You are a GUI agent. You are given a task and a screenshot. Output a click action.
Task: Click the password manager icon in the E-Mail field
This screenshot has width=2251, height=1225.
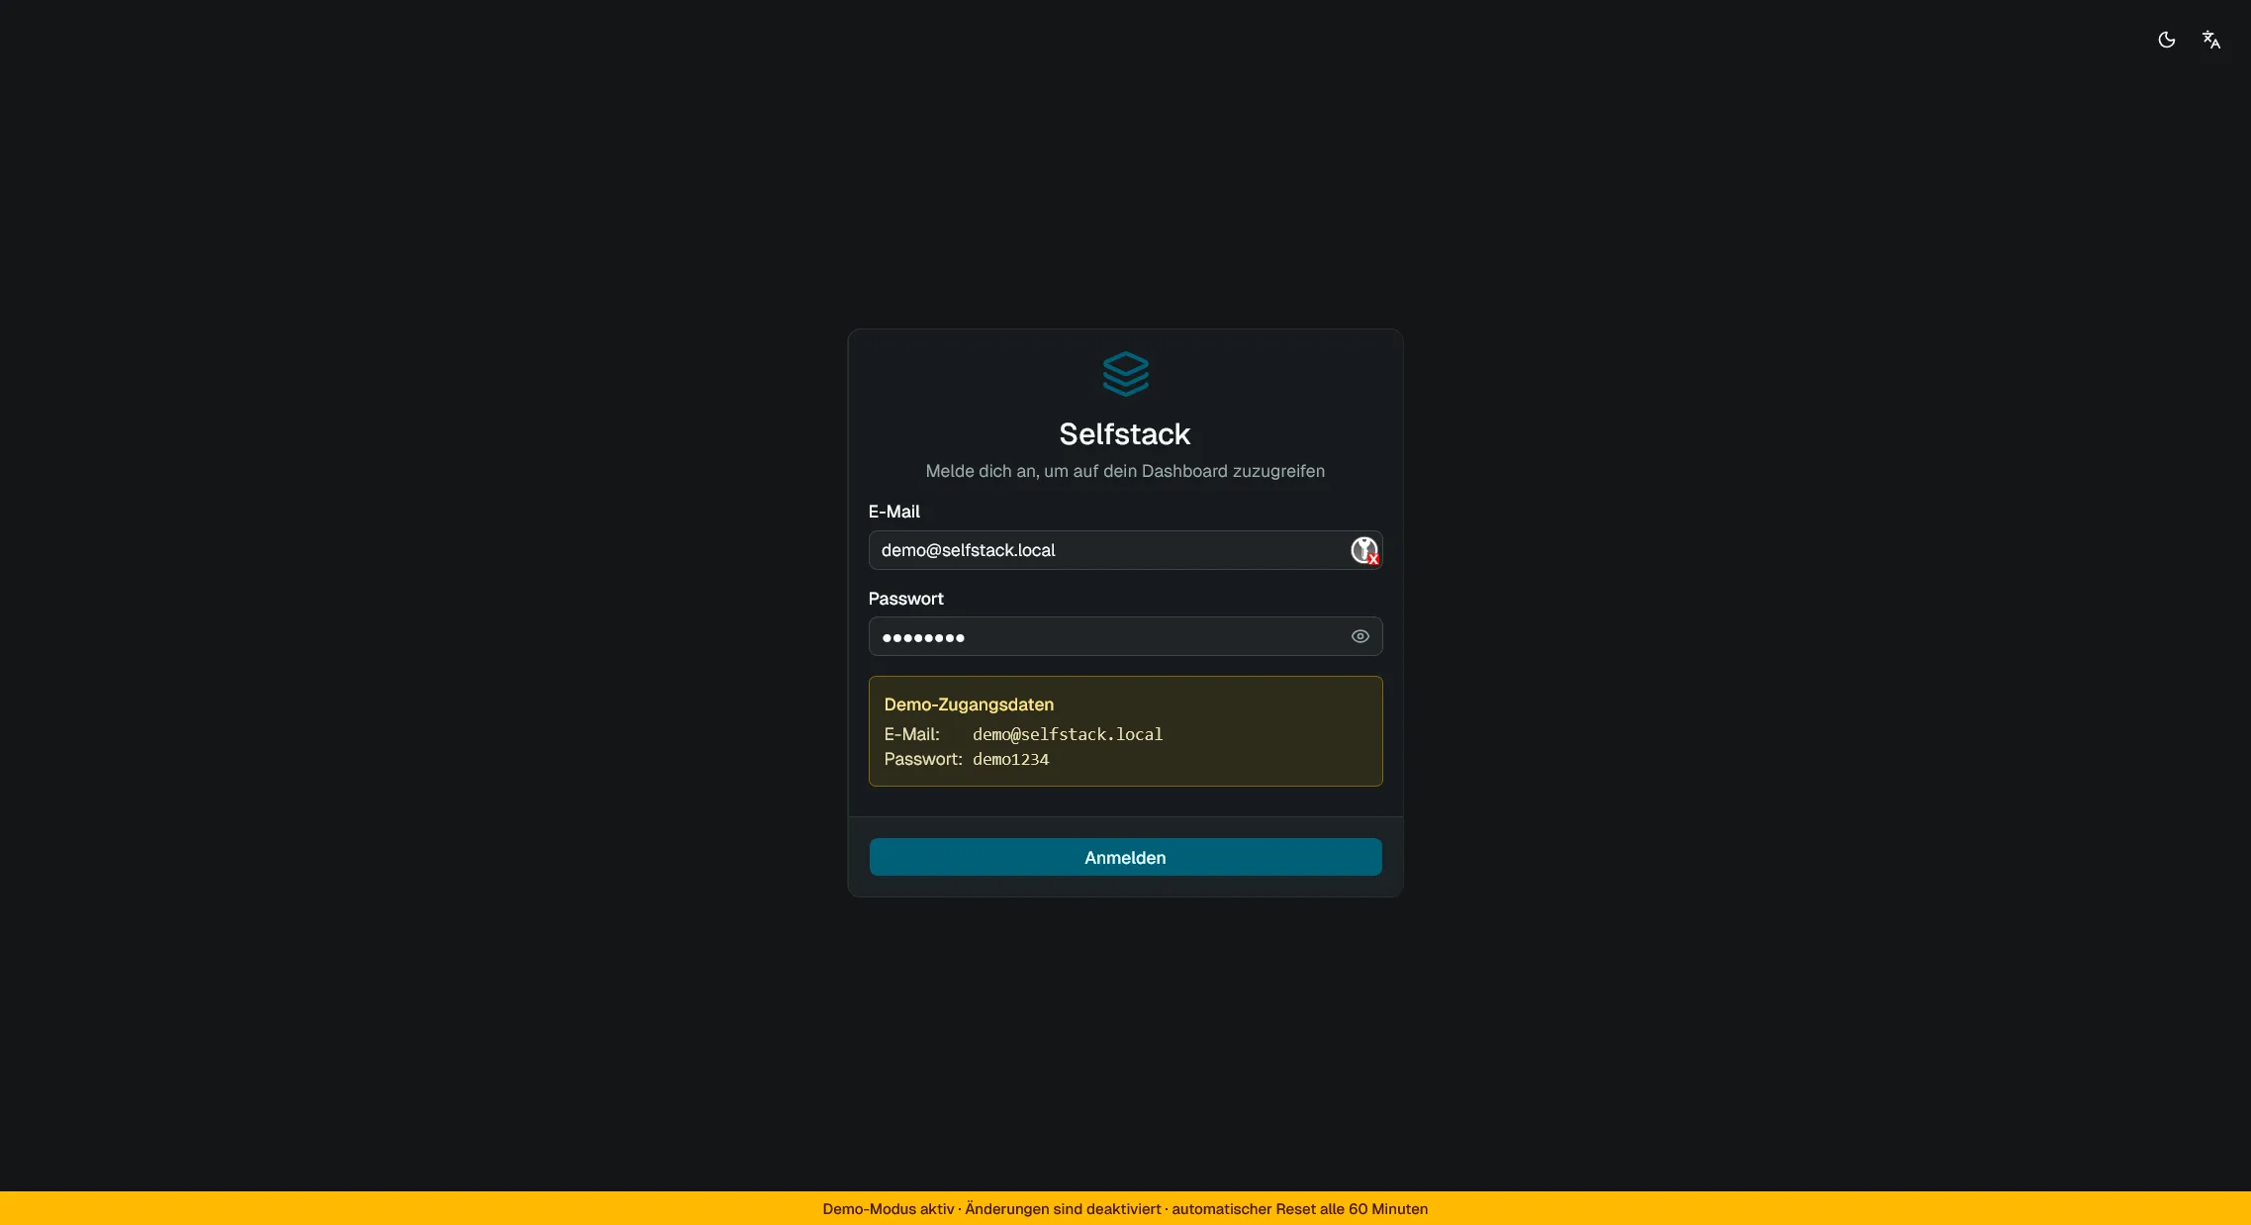[1364, 550]
